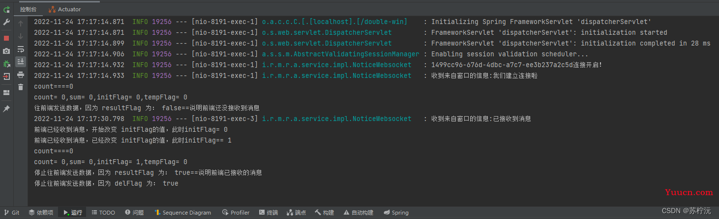The width and height of the screenshot is (719, 219).
Task: Open the Git tool window
Action: coord(12,213)
